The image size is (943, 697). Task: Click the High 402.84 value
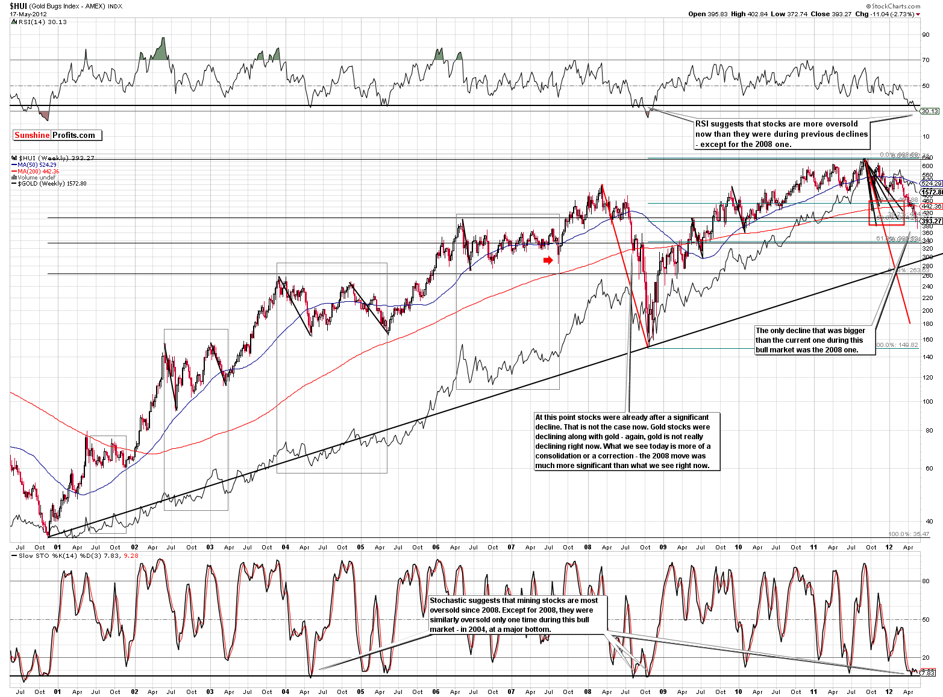pyautogui.click(x=749, y=14)
